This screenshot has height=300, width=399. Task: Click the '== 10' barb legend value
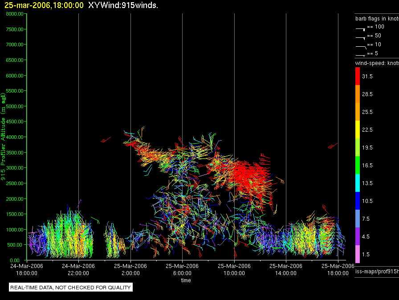pos(374,45)
